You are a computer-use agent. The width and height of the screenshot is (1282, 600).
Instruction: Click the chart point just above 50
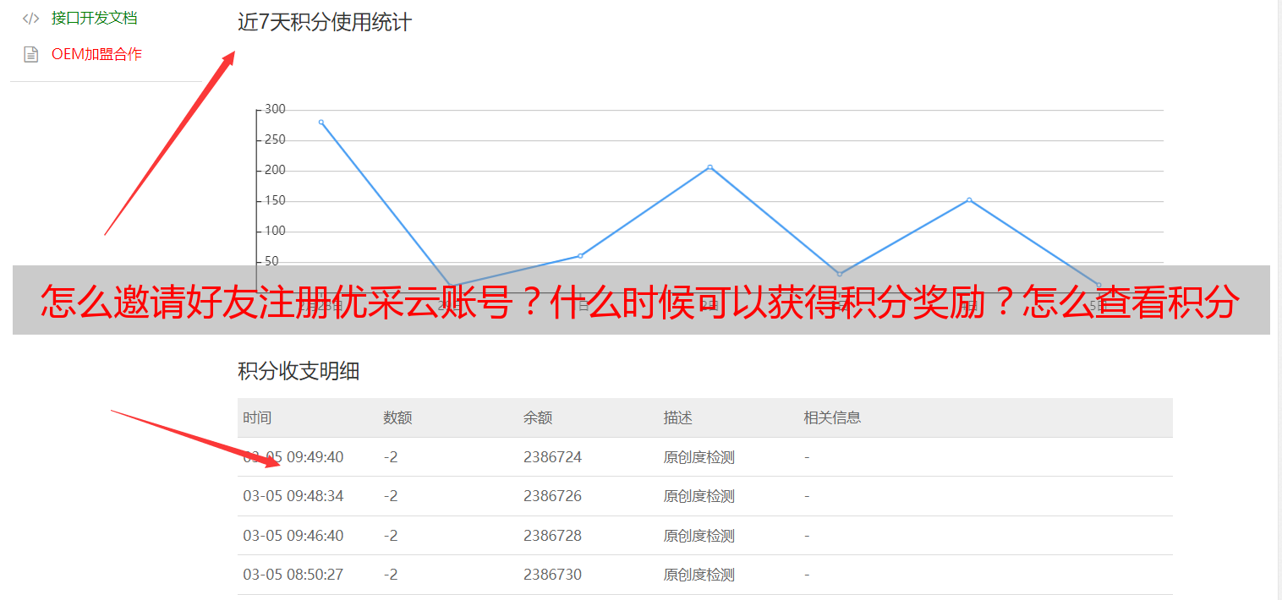580,255
